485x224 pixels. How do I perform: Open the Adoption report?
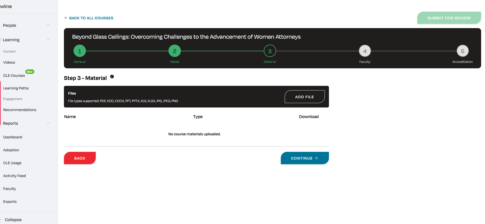click(11, 150)
